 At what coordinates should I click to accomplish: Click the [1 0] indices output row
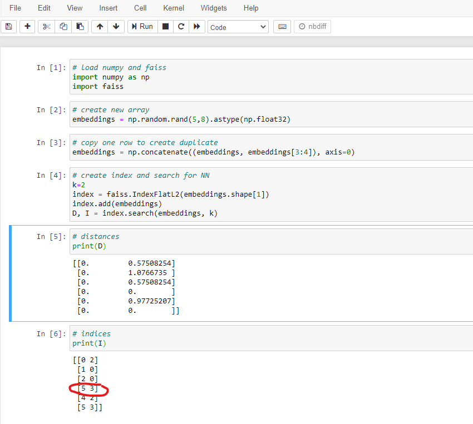tap(87, 370)
